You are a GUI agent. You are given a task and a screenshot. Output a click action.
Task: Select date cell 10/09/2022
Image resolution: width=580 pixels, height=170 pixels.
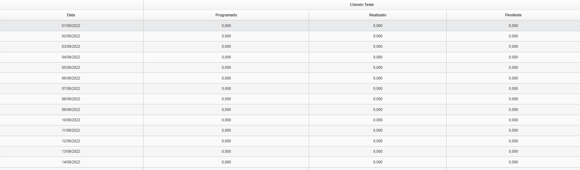(x=71, y=120)
